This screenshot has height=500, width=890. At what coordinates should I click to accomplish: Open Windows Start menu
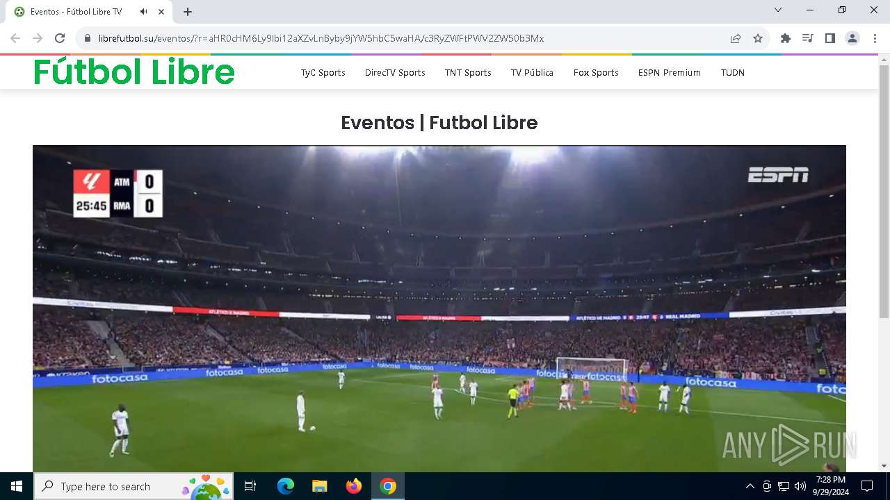click(x=16, y=486)
